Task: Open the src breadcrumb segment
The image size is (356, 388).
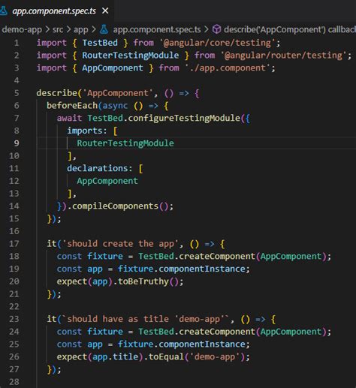Action: 58,29
